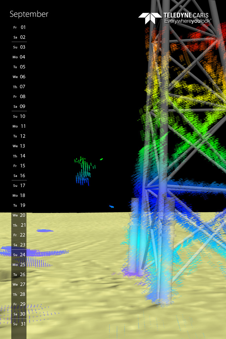
Task: Select Th 28 date row
Action: pos(19,294)
